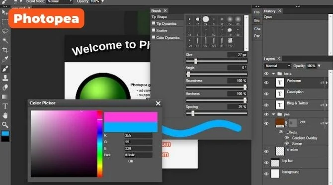Image resolution: width=333 pixels, height=185 pixels.
Task: Click the Welcome layer's T thumbnail
Action: [280, 83]
